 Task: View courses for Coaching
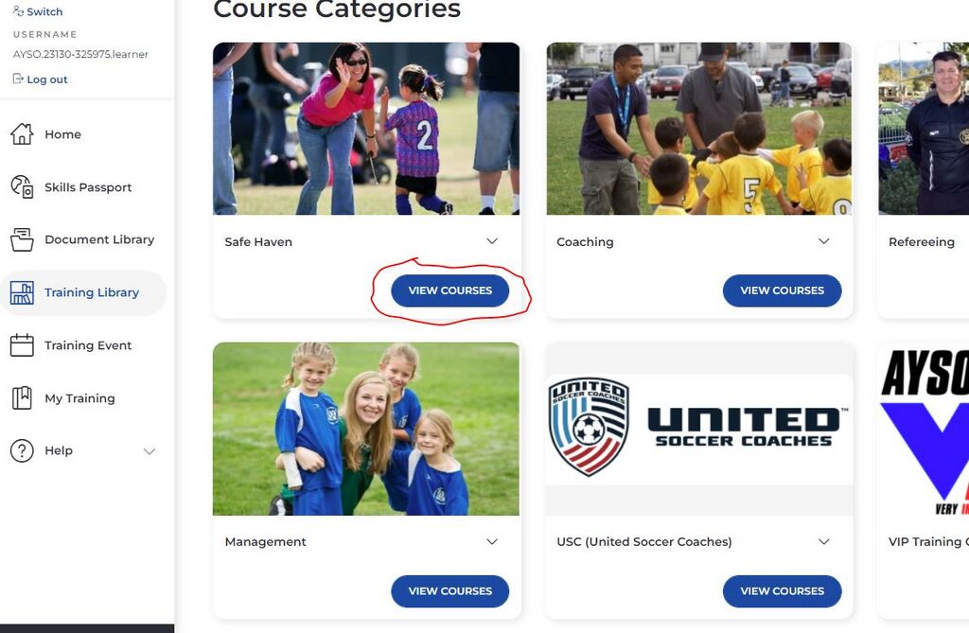pos(782,290)
